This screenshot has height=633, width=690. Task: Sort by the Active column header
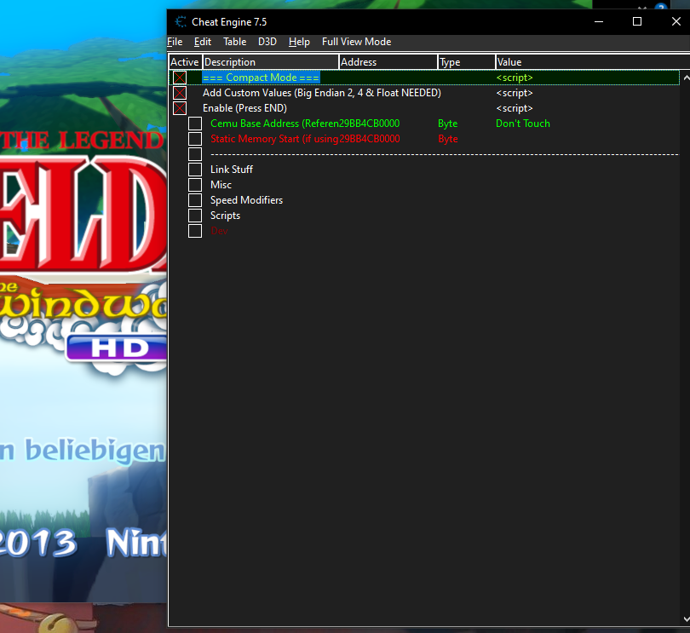click(x=185, y=62)
